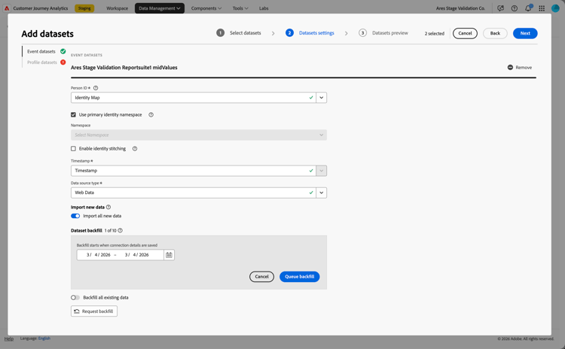Image resolution: width=565 pixels, height=349 pixels.
Task: Go to the Workspace tab
Action: 117,8
